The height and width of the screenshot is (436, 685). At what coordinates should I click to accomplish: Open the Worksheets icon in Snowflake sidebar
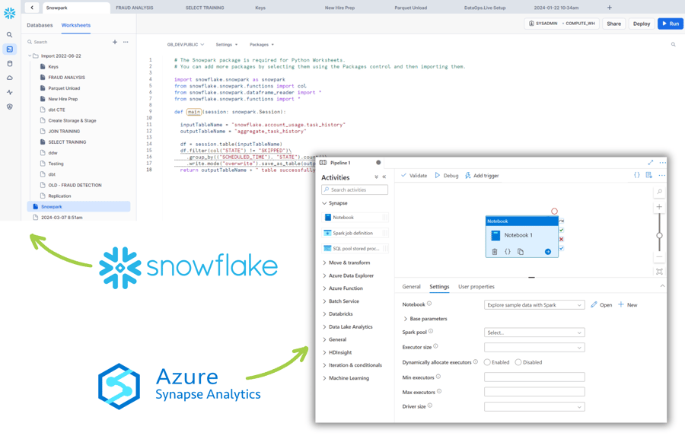coord(10,49)
